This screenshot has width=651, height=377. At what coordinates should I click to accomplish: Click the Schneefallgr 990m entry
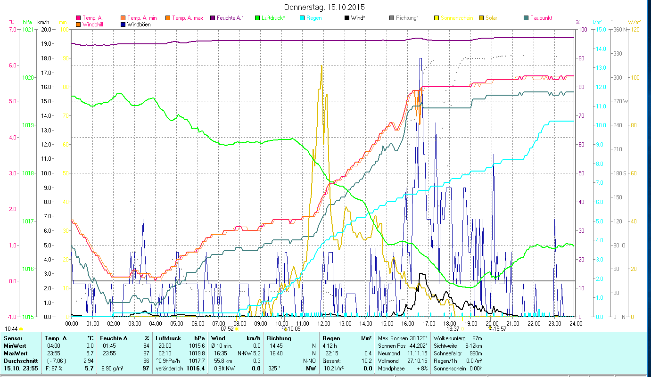click(458, 353)
